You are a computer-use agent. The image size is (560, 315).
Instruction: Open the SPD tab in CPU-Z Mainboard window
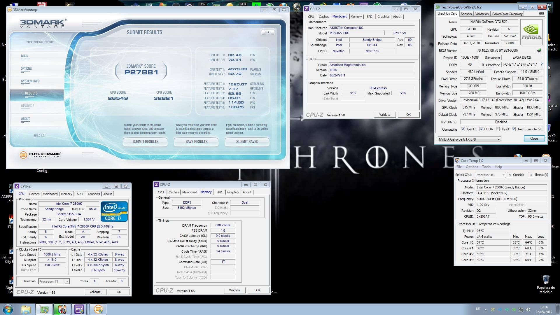[x=369, y=17]
